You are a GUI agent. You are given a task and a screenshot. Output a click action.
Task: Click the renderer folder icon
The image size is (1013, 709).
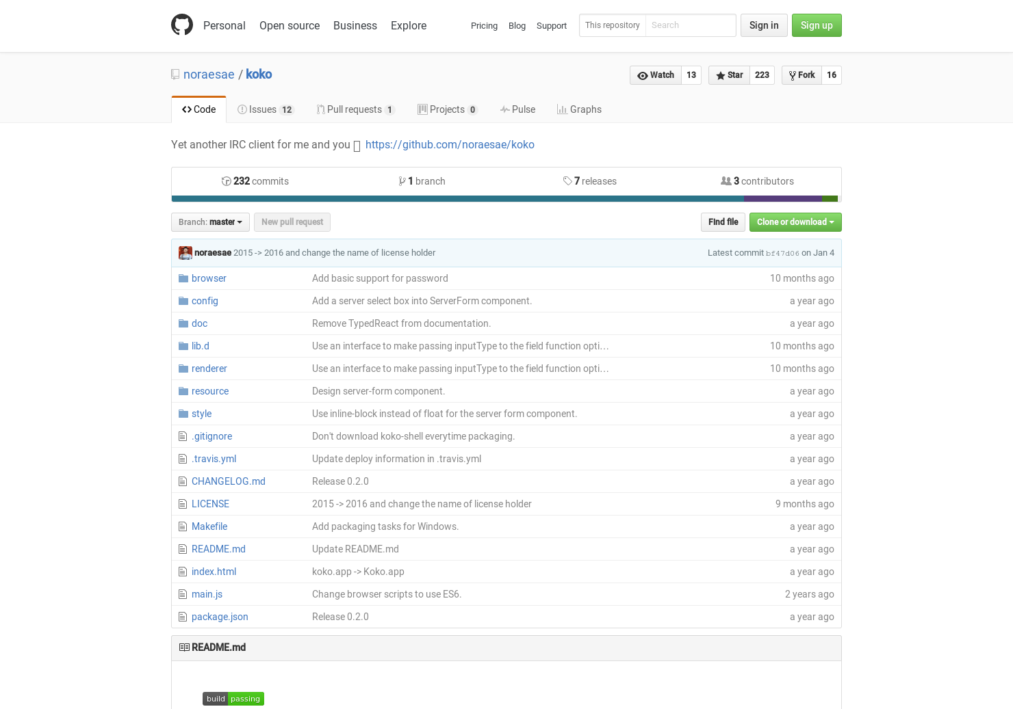[x=183, y=369]
